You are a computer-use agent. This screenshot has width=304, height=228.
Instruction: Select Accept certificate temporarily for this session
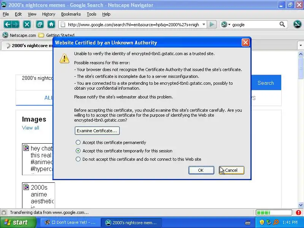pos(78,150)
